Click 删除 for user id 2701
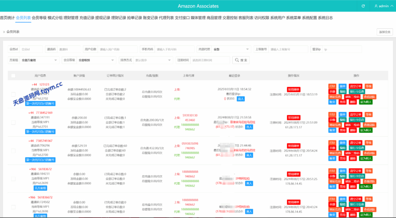 [353, 130]
